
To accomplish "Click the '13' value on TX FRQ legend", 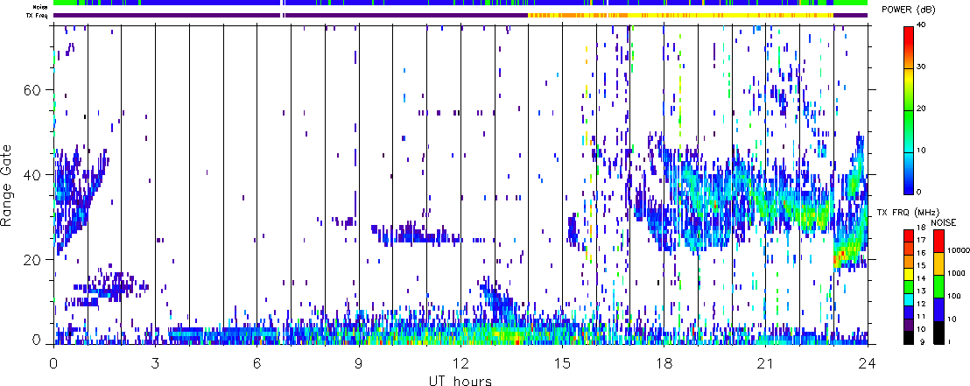I will point(921,291).
